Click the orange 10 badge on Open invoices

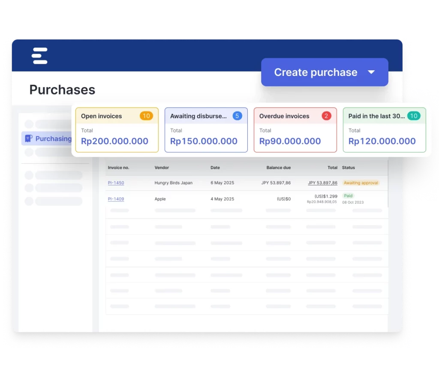coord(146,116)
